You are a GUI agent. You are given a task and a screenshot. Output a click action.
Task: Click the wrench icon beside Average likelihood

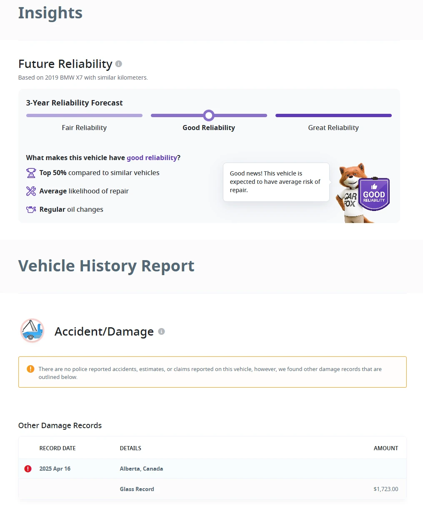click(x=31, y=191)
